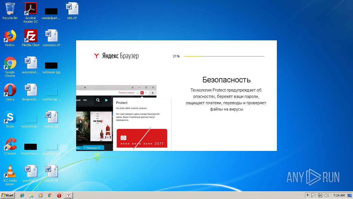Select the neededpart... file on desktop
This screenshot has height=199, width=353.
click(51, 13)
